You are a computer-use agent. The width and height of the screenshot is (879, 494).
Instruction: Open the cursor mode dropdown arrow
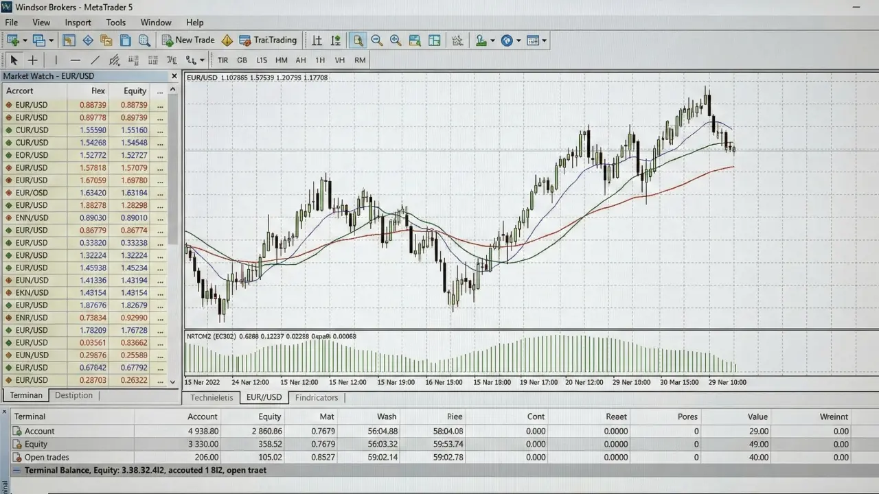pos(201,60)
